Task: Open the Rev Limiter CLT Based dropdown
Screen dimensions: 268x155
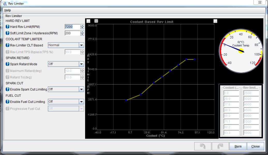Action: (x=81, y=45)
